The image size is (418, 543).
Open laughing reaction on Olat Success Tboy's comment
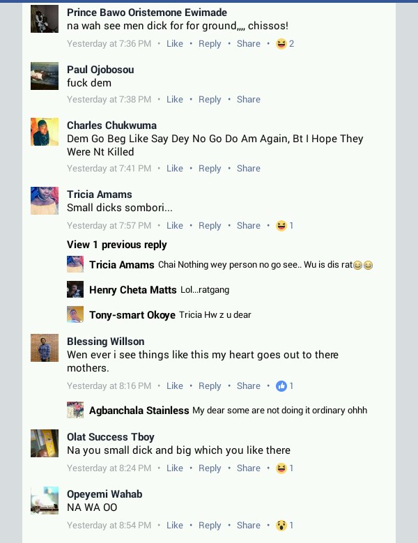(284, 468)
